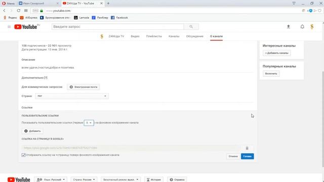
Task: Click the Google+ page URL field
Action: [130, 148]
